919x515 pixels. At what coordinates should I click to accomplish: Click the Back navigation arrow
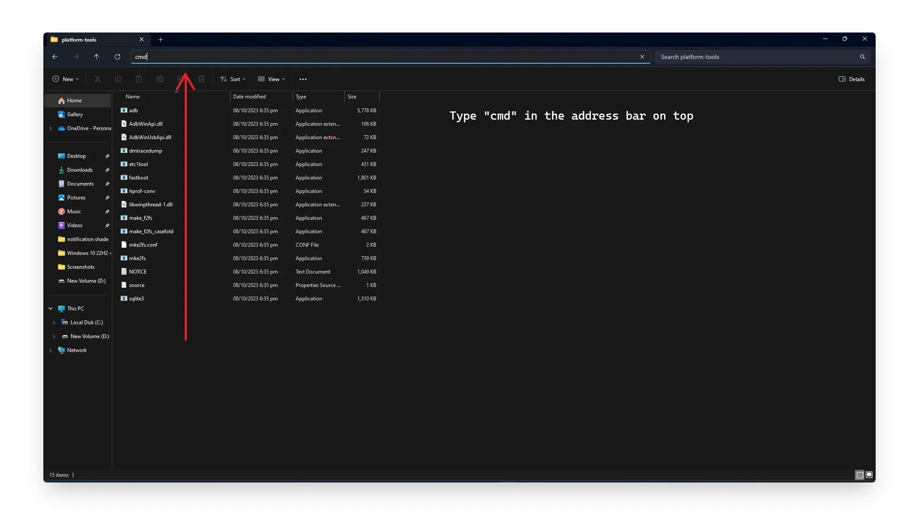coord(55,57)
